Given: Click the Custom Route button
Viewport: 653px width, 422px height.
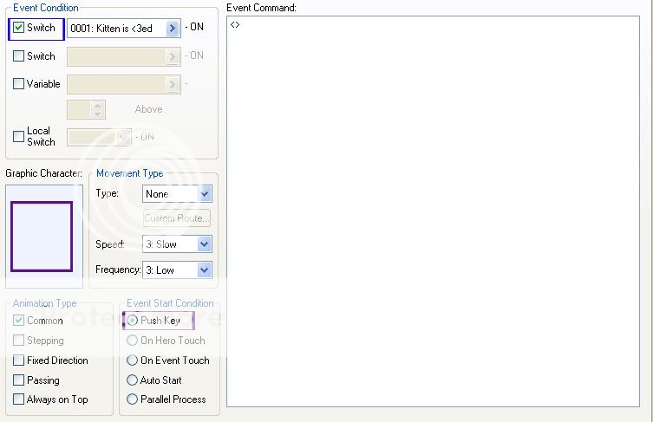Looking at the screenshot, I should [177, 218].
